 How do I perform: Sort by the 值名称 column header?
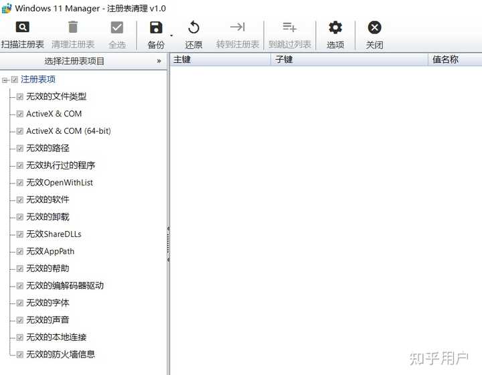(x=455, y=60)
